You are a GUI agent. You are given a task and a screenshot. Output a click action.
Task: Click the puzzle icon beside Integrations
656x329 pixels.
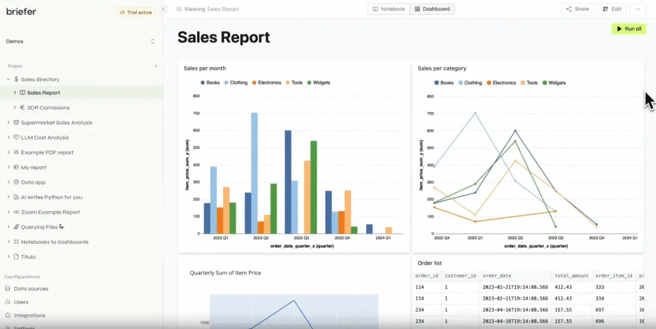(x=8, y=315)
